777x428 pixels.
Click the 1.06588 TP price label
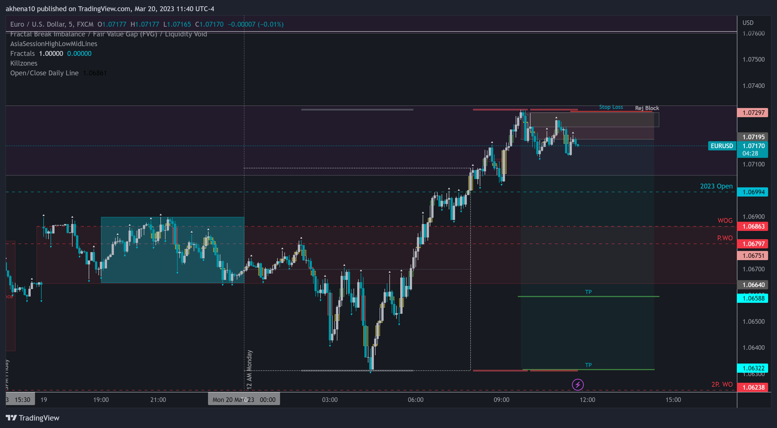753,299
